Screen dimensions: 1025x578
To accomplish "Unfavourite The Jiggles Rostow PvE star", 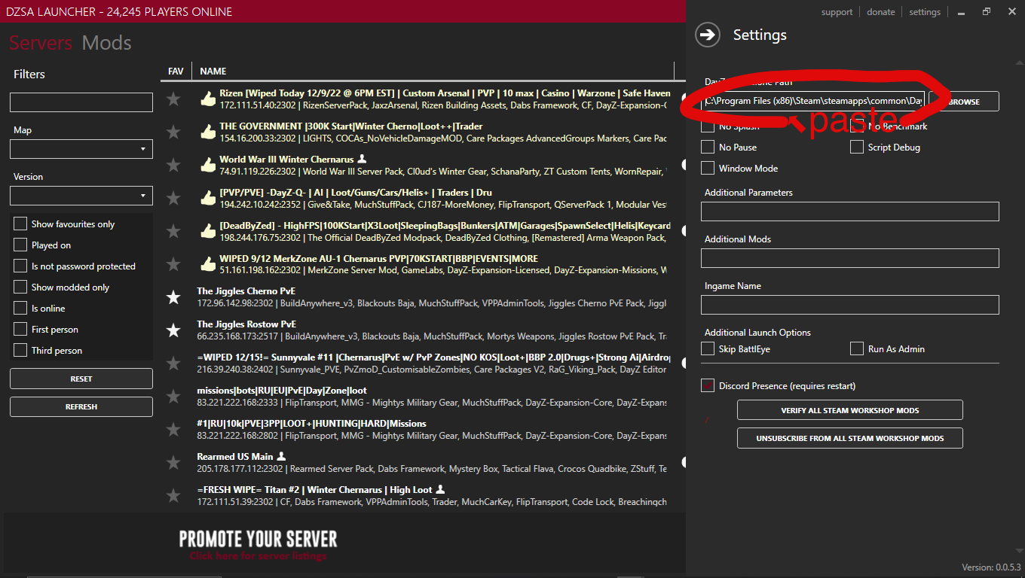I will pyautogui.click(x=173, y=330).
